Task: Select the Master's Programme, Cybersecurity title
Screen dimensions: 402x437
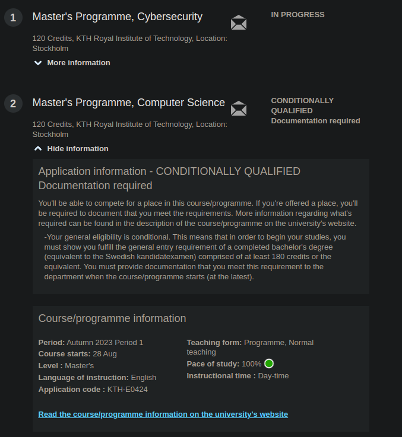Action: (118, 17)
